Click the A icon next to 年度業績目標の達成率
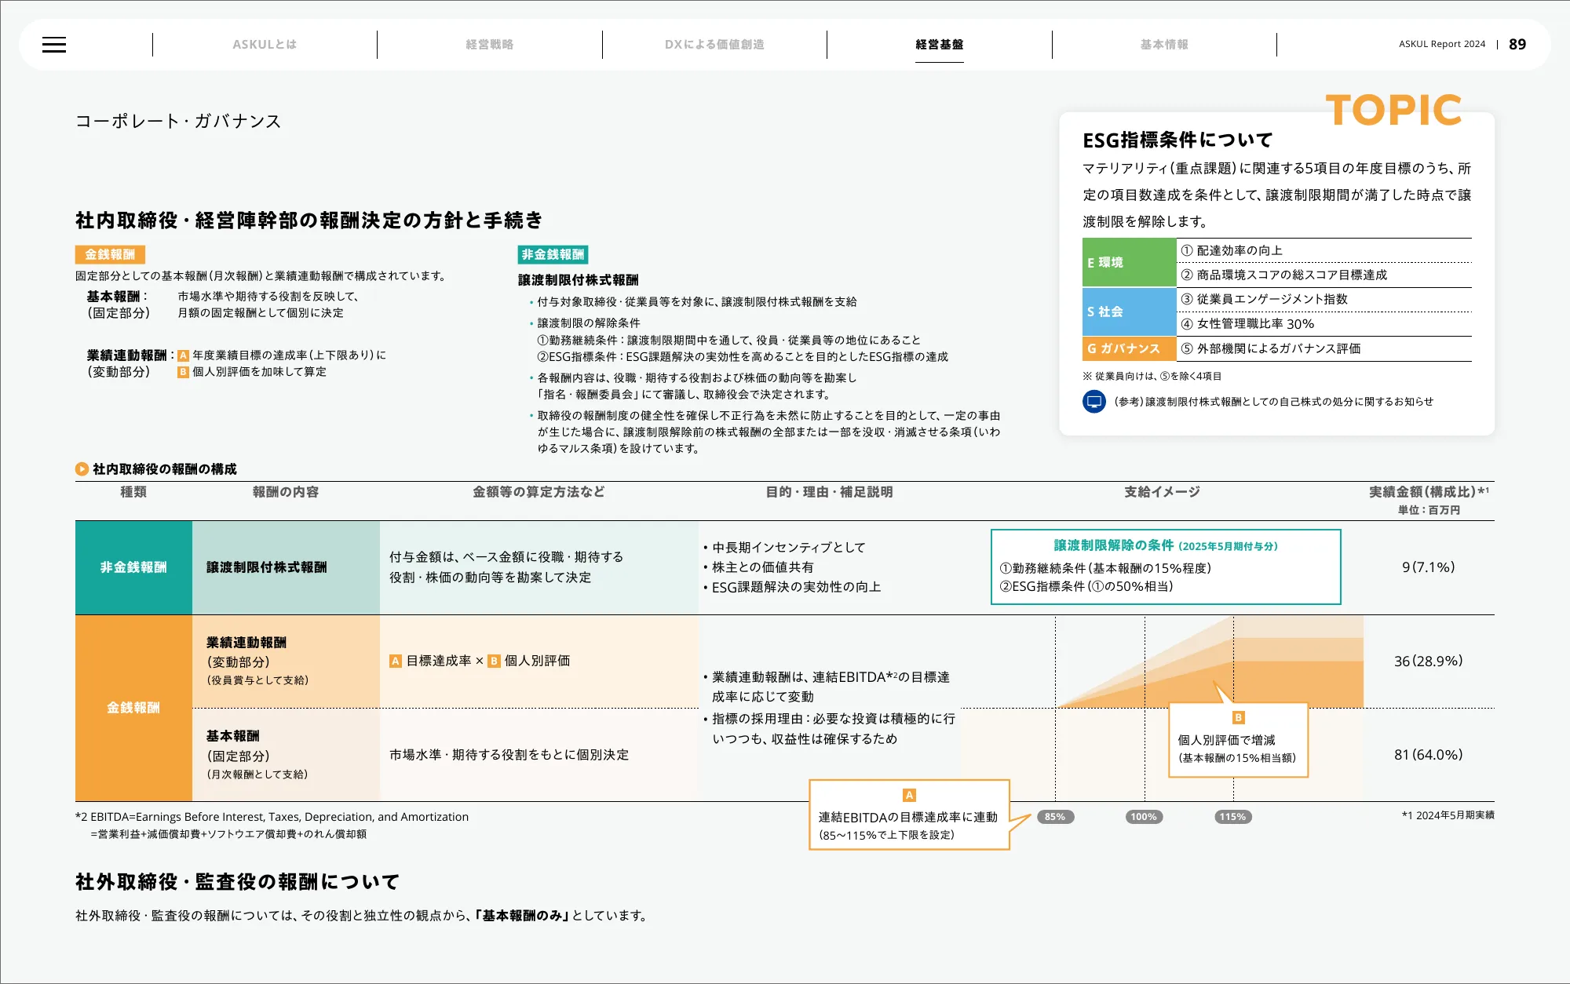This screenshot has width=1570, height=984. (183, 355)
